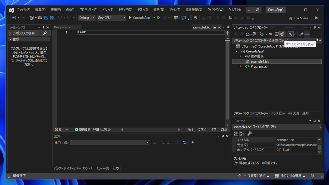
Task: Toggle the file nesting icon in Solution Explorer
Action: pyautogui.click(x=290, y=34)
